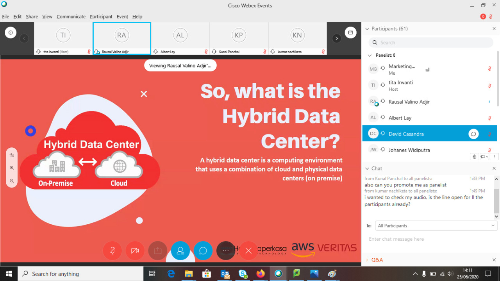500x281 pixels.
Task: Open the 'All Participants' recipient dropdown
Action: 436,226
